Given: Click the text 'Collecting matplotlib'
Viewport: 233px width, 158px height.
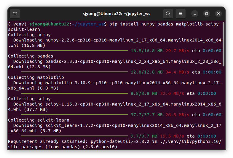Looking at the screenshot, I should (36, 77).
